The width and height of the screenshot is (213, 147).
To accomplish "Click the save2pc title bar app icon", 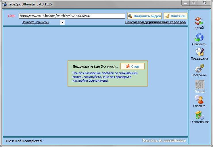I will click(x=5, y=4).
